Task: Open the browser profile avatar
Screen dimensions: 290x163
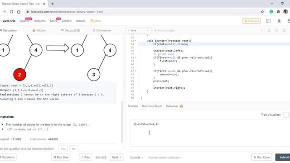Action: (285, 12)
